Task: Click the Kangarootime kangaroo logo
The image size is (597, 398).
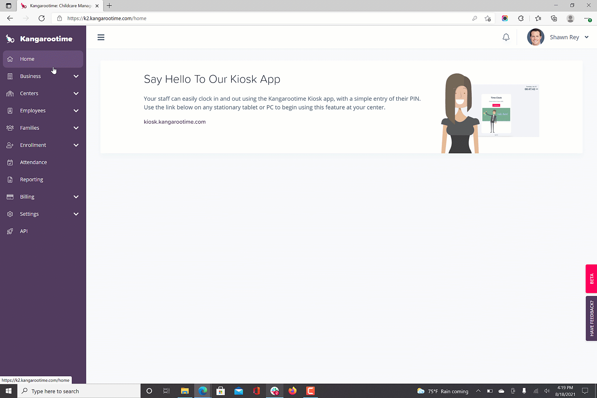Action: point(10,39)
